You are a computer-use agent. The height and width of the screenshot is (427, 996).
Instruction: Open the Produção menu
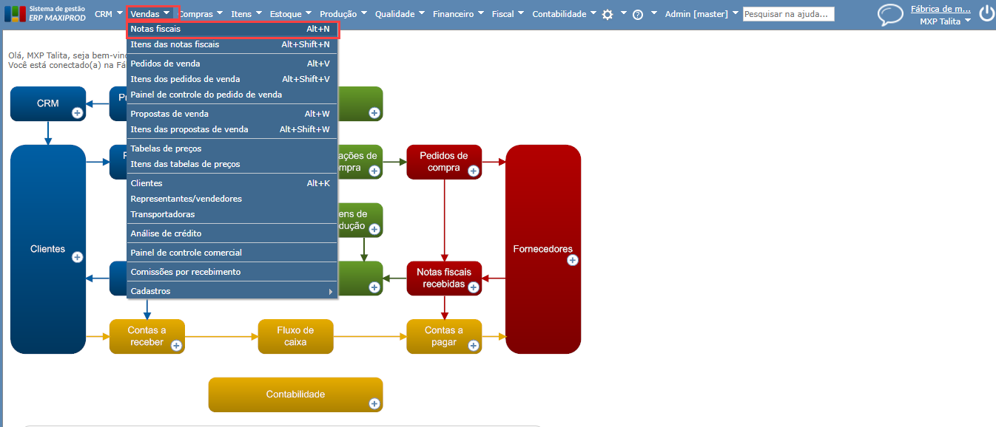tap(343, 14)
